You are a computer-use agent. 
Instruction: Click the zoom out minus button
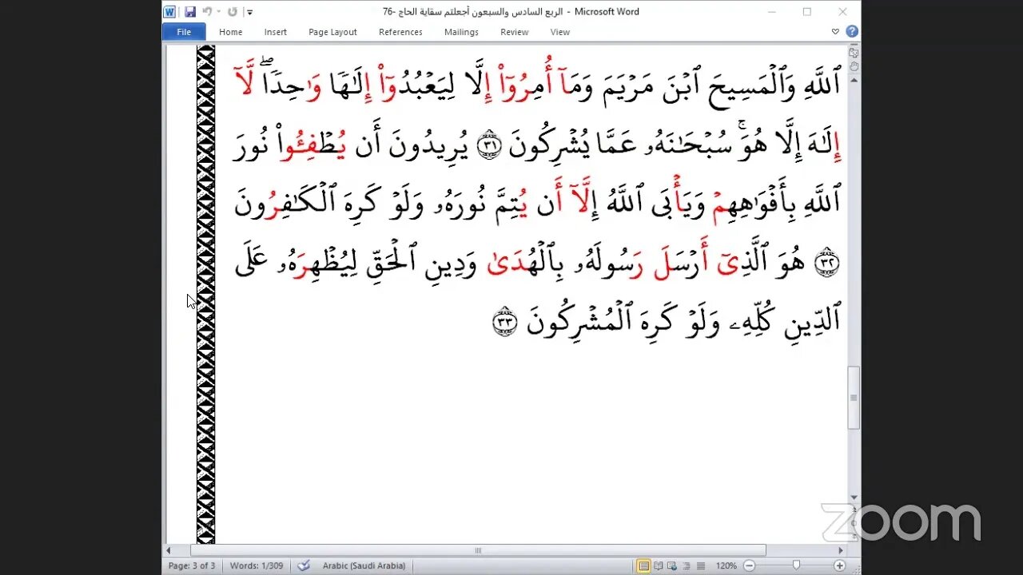click(x=749, y=565)
